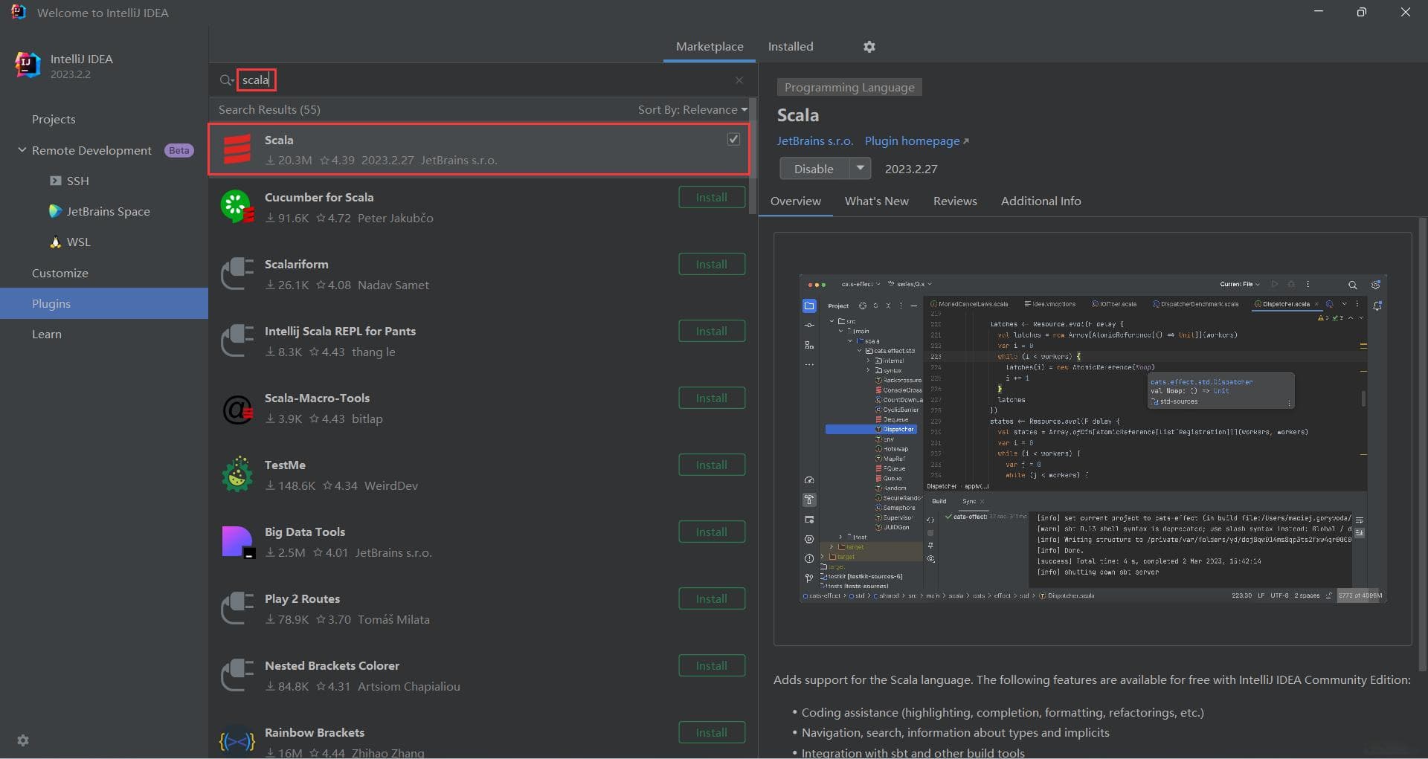Go to Projects in sidebar
The image size is (1428, 759).
coord(54,119)
